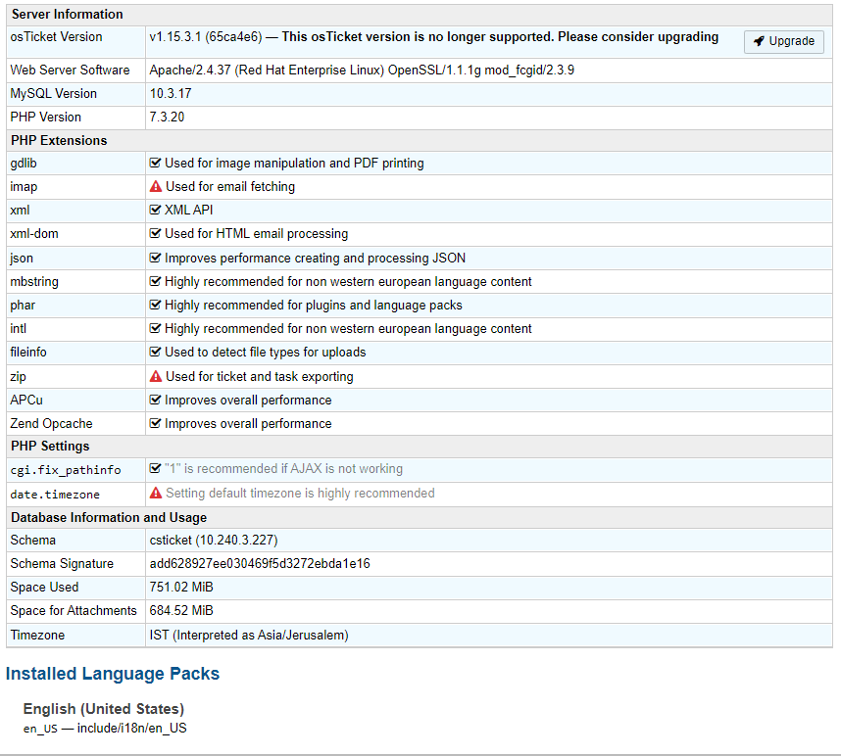Click the gdlib check mark icon
This screenshot has height=756, width=841.
pos(155,164)
